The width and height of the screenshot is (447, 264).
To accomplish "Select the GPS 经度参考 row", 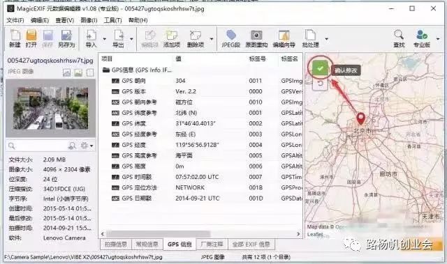I will click(x=201, y=134).
